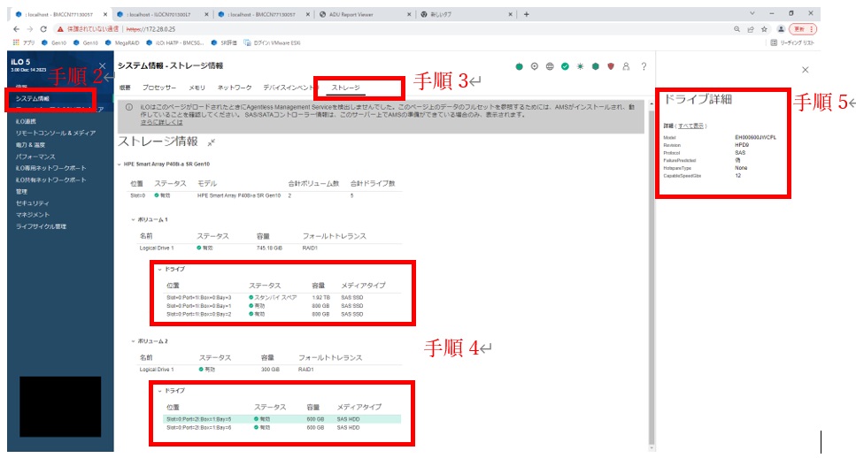Screen dimensions: 856x458
Task: Open システム情報 in the left navigation
Action: 33,99
